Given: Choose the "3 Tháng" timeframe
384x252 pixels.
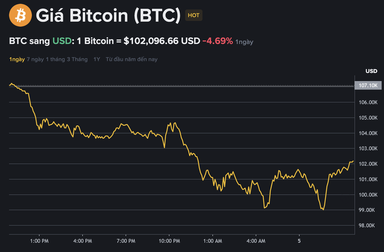Looking at the screenshot, I should click(x=78, y=59).
